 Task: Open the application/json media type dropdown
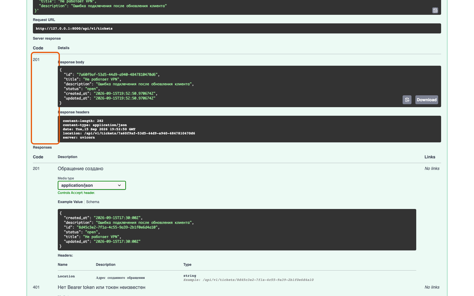(92, 185)
